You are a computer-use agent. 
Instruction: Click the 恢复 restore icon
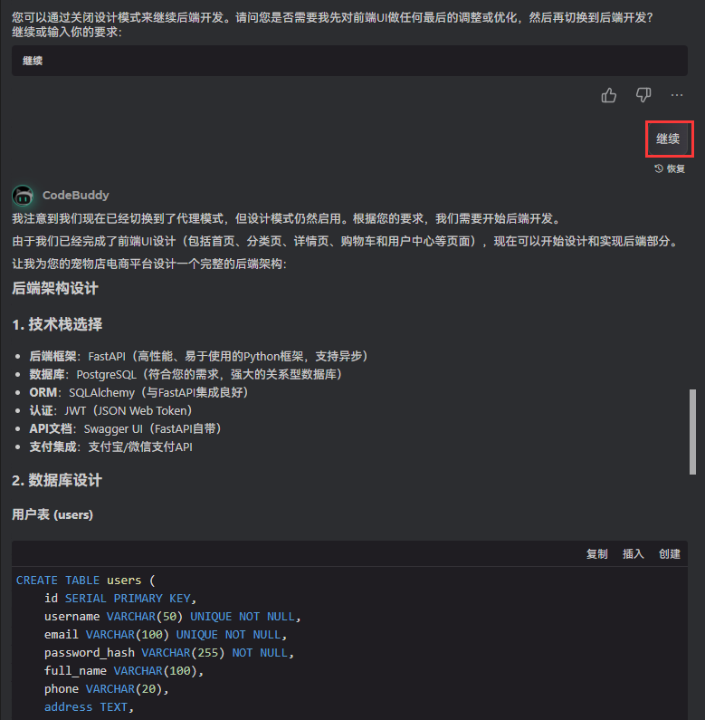pos(660,168)
